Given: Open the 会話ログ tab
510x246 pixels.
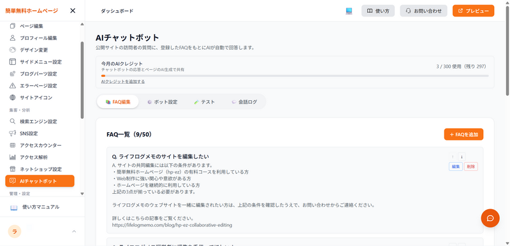Looking at the screenshot, I should click(x=244, y=102).
